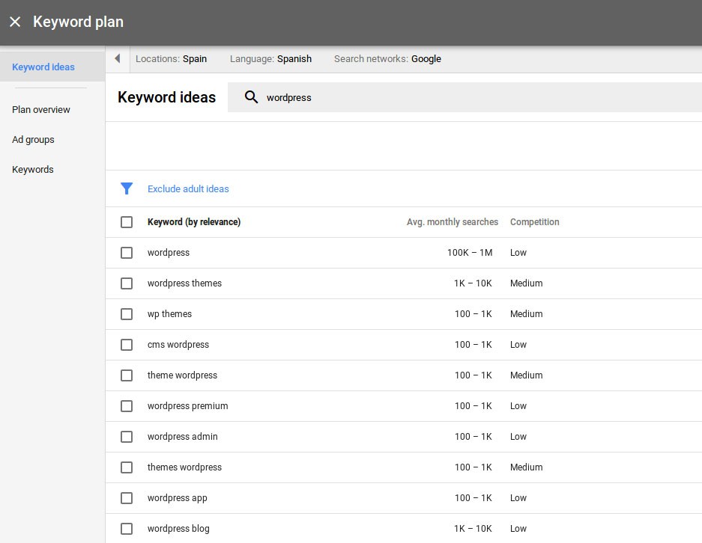Click the magnifier search icon
This screenshot has width=702, height=543.
coord(252,97)
